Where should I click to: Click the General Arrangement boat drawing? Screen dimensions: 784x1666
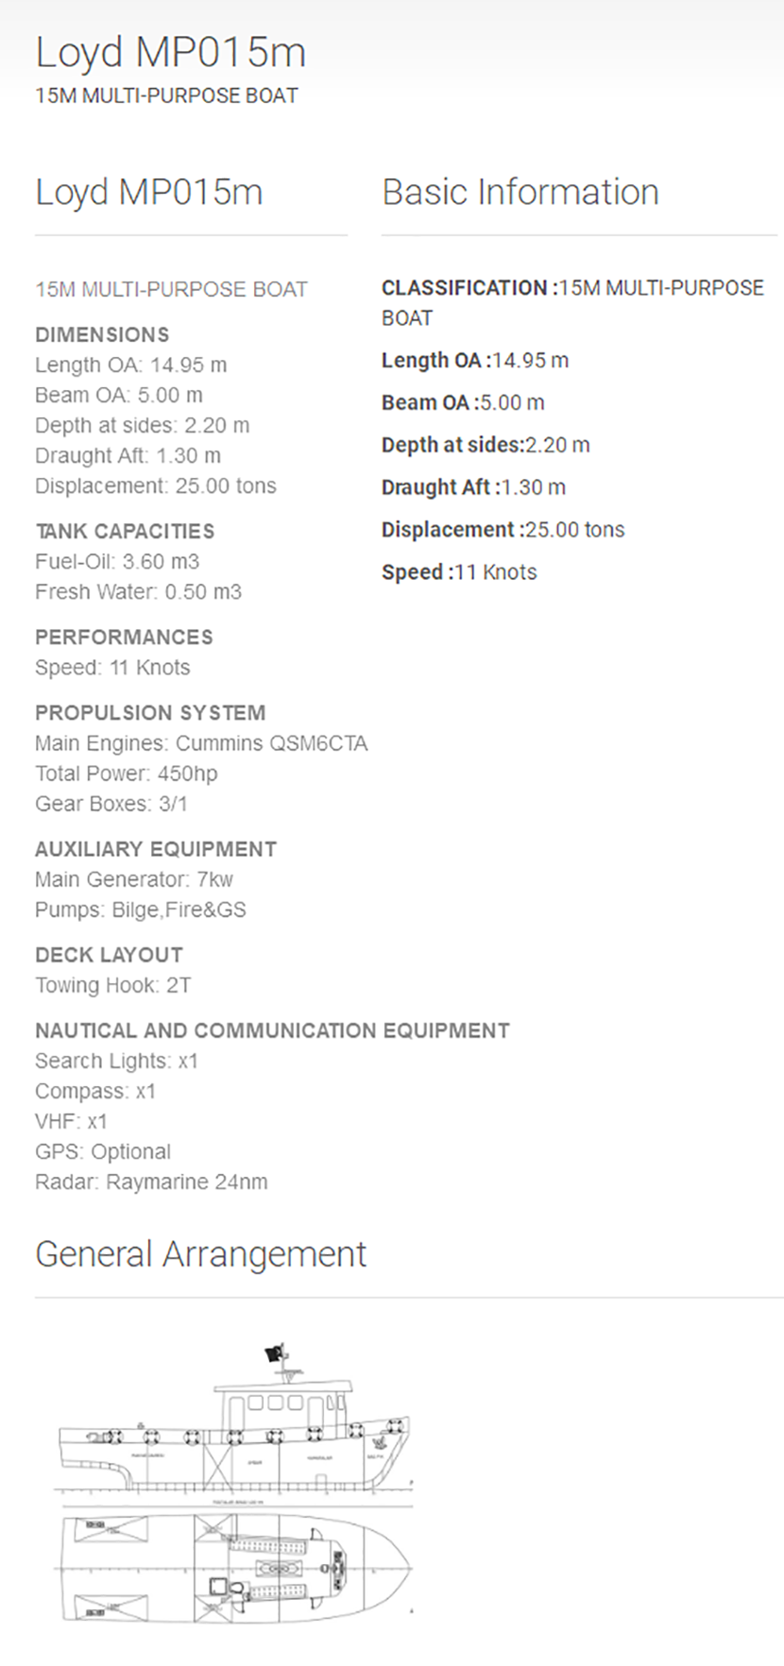click(233, 1483)
